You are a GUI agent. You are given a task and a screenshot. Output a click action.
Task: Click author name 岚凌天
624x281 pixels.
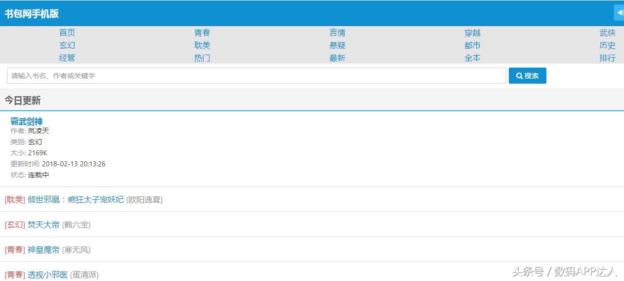tap(39, 131)
